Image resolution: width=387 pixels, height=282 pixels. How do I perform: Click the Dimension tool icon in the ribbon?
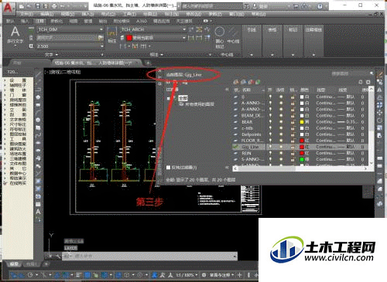pyautogui.click(x=111, y=32)
